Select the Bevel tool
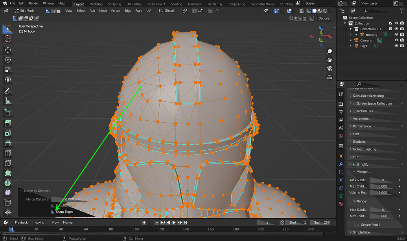 pos(8,143)
